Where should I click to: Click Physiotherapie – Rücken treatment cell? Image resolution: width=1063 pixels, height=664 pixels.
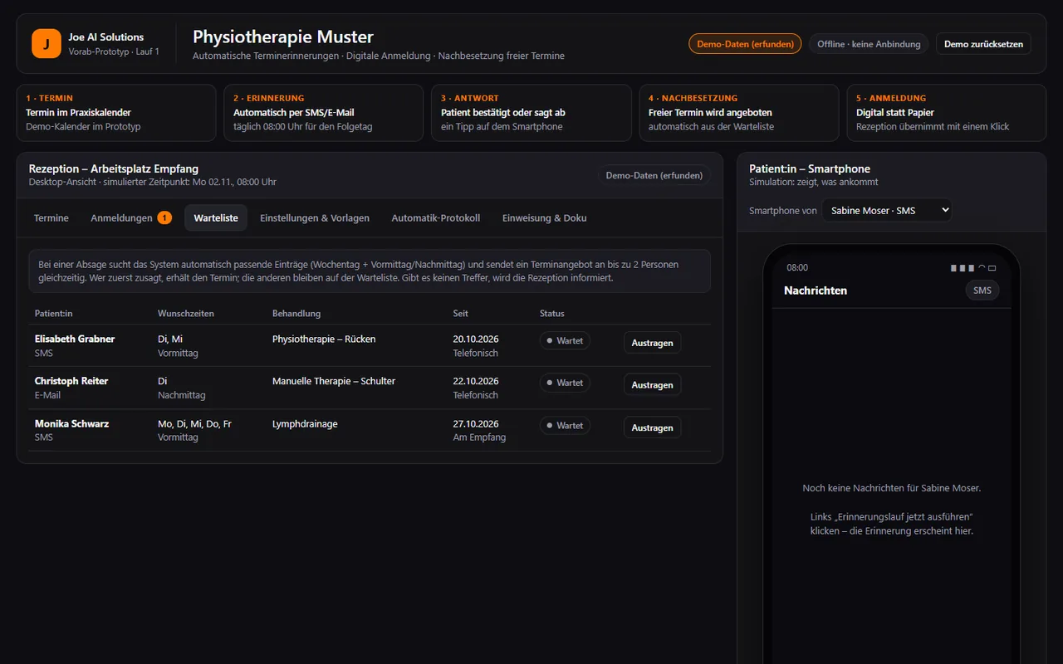[324, 339]
